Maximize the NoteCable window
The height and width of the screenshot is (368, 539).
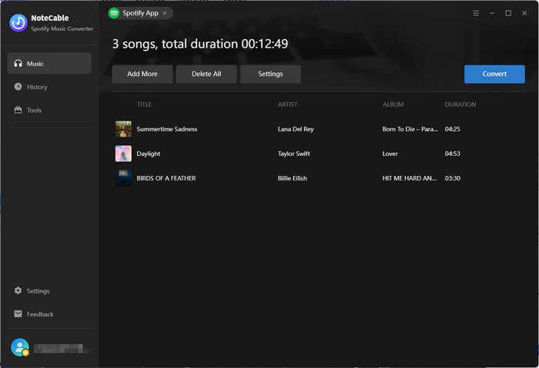(508, 13)
